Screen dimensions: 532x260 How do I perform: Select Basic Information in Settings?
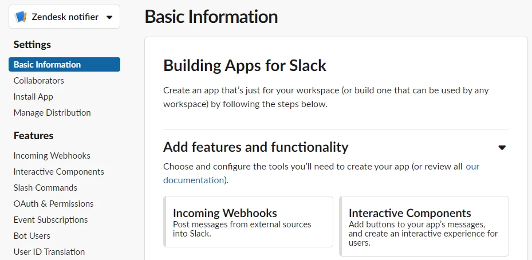click(x=65, y=65)
